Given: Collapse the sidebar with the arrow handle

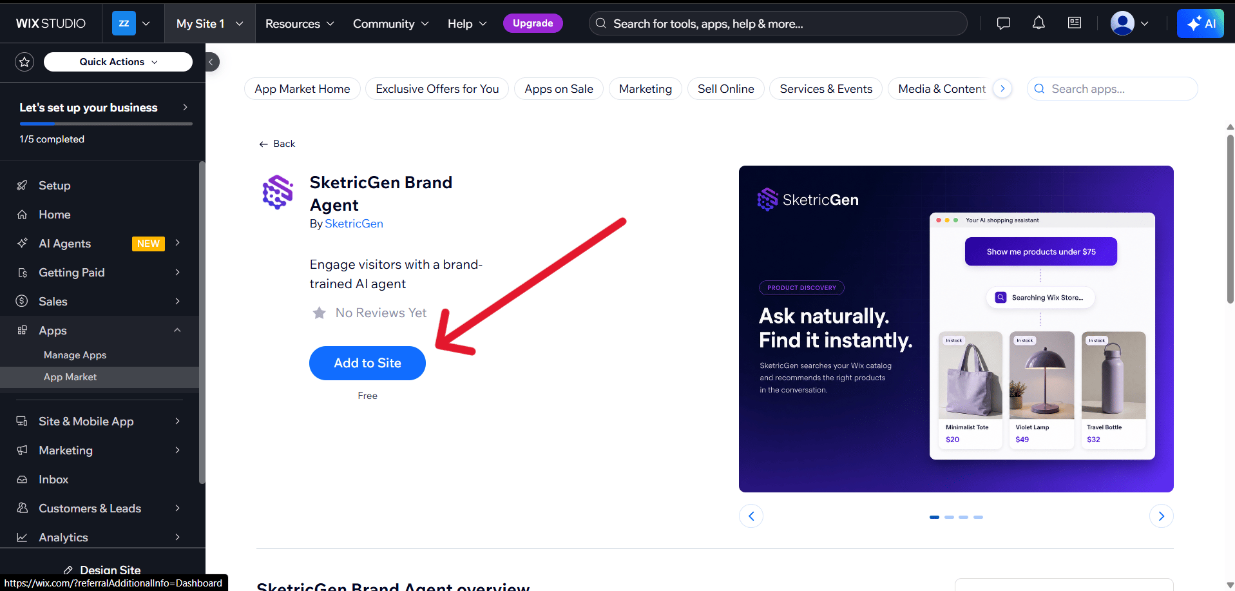Looking at the screenshot, I should coord(211,62).
